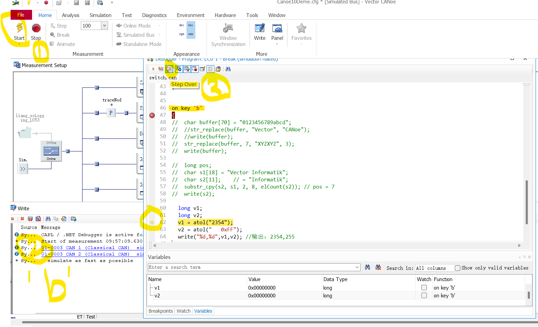Click the debugger Step Into icon
Viewport: 538px width, 327px height.
pos(161,69)
